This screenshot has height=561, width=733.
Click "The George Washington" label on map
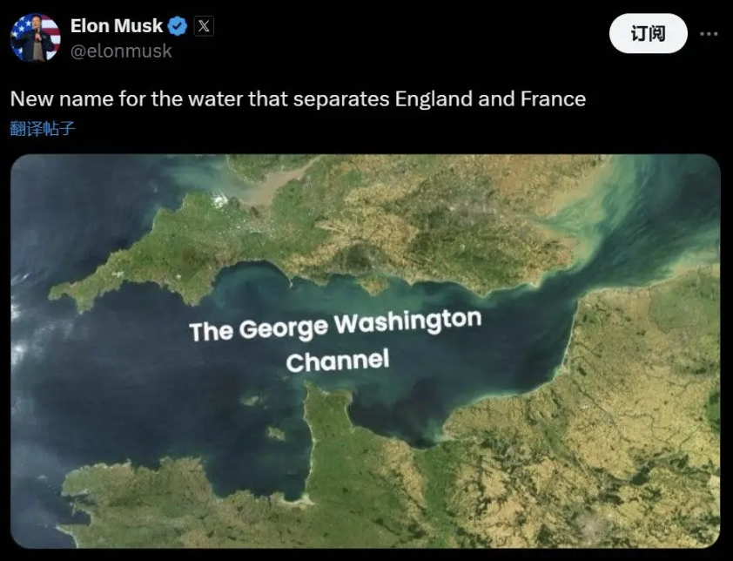tap(335, 326)
